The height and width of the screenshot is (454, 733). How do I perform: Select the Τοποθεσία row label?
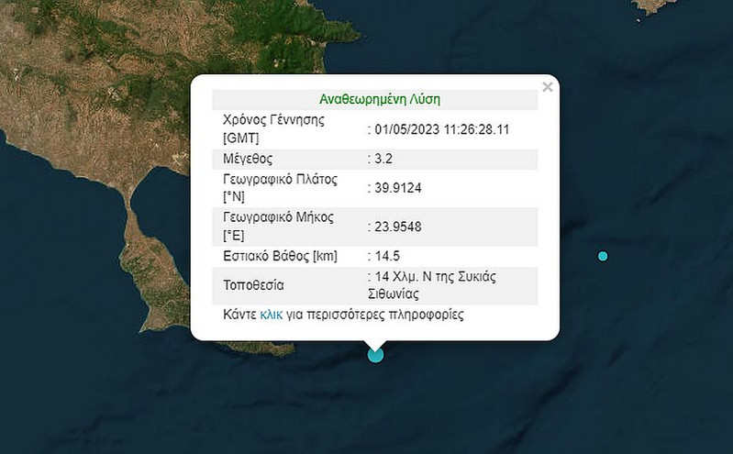[x=253, y=285]
